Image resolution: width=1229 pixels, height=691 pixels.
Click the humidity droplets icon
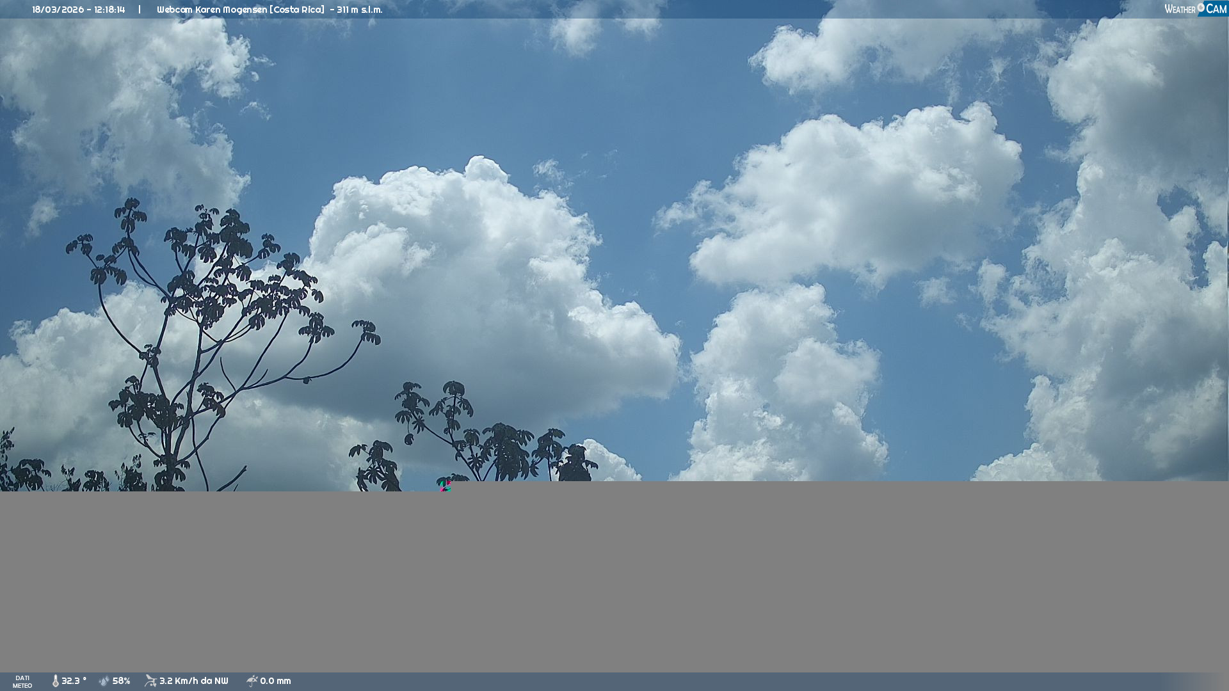(x=104, y=681)
